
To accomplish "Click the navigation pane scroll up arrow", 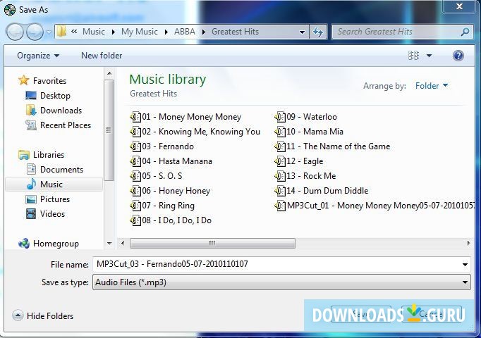I will click(x=109, y=73).
